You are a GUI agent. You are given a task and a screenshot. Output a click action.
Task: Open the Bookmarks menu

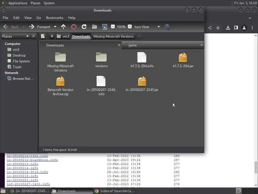point(55,18)
